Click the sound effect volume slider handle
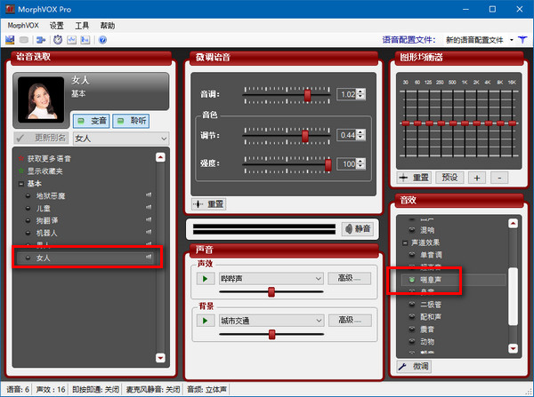 (271, 291)
